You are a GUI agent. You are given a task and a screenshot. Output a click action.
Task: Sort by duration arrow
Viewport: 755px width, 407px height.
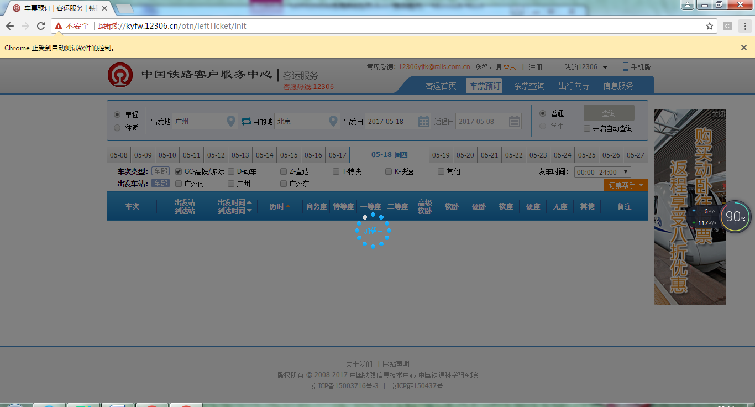click(288, 206)
